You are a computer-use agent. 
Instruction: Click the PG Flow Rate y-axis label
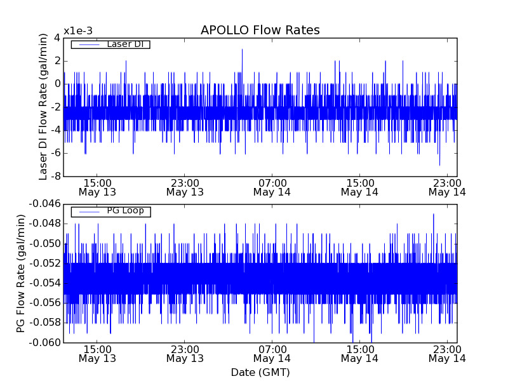21,273
